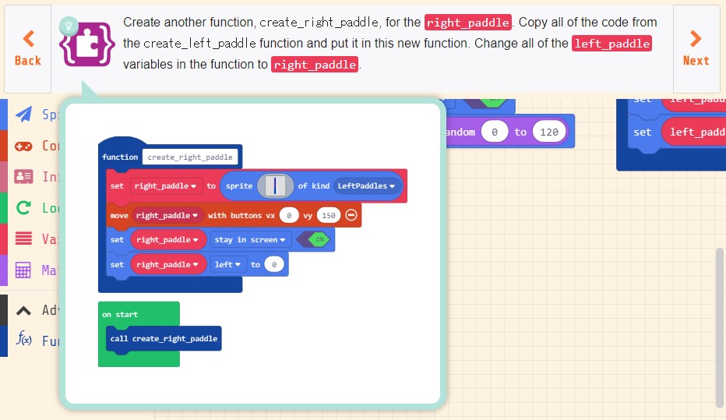Image resolution: width=726 pixels, height=420 pixels.
Task: Click the function keyword on hint block
Action: pyautogui.click(x=120, y=157)
